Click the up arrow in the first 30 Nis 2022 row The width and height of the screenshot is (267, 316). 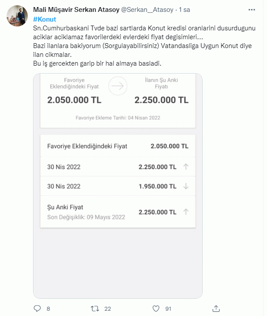point(186,167)
